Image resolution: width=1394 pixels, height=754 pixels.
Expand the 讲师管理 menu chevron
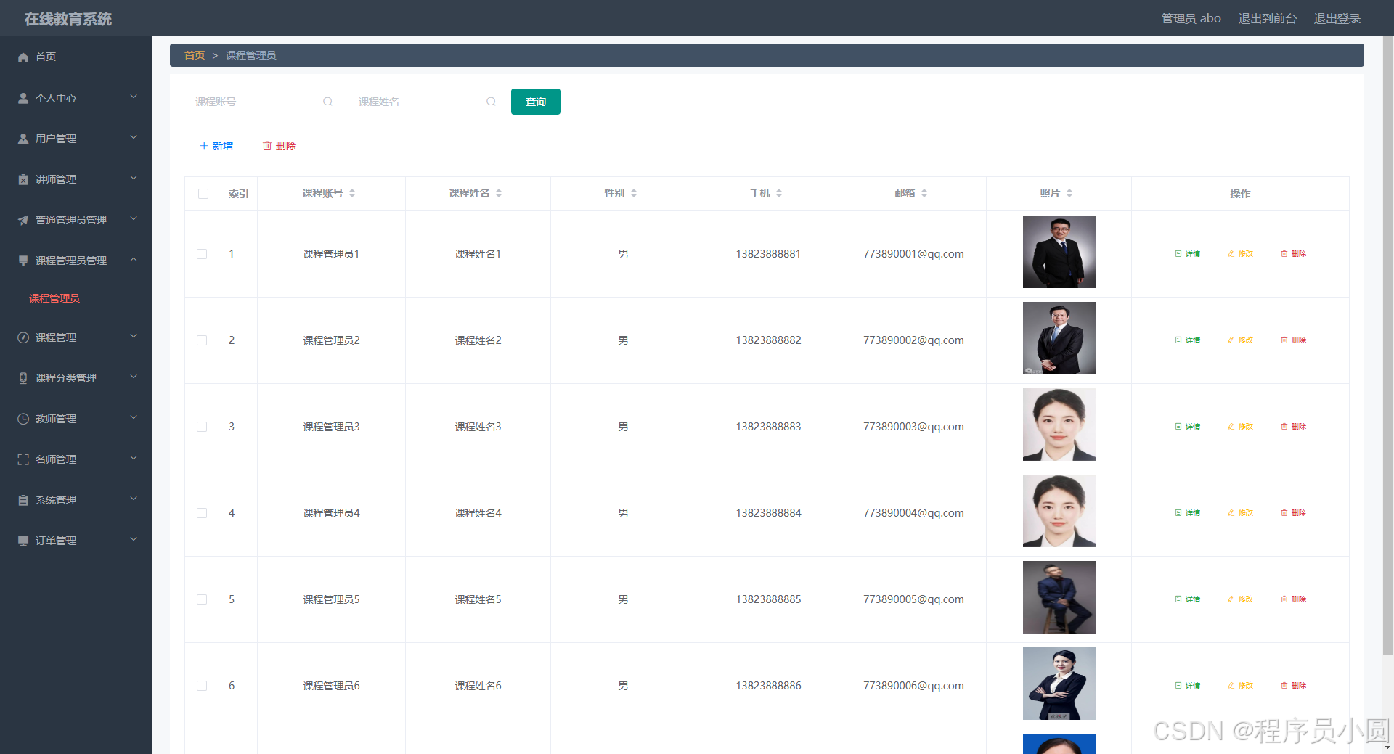coord(134,178)
